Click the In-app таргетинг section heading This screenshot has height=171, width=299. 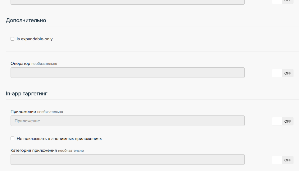coord(26,93)
